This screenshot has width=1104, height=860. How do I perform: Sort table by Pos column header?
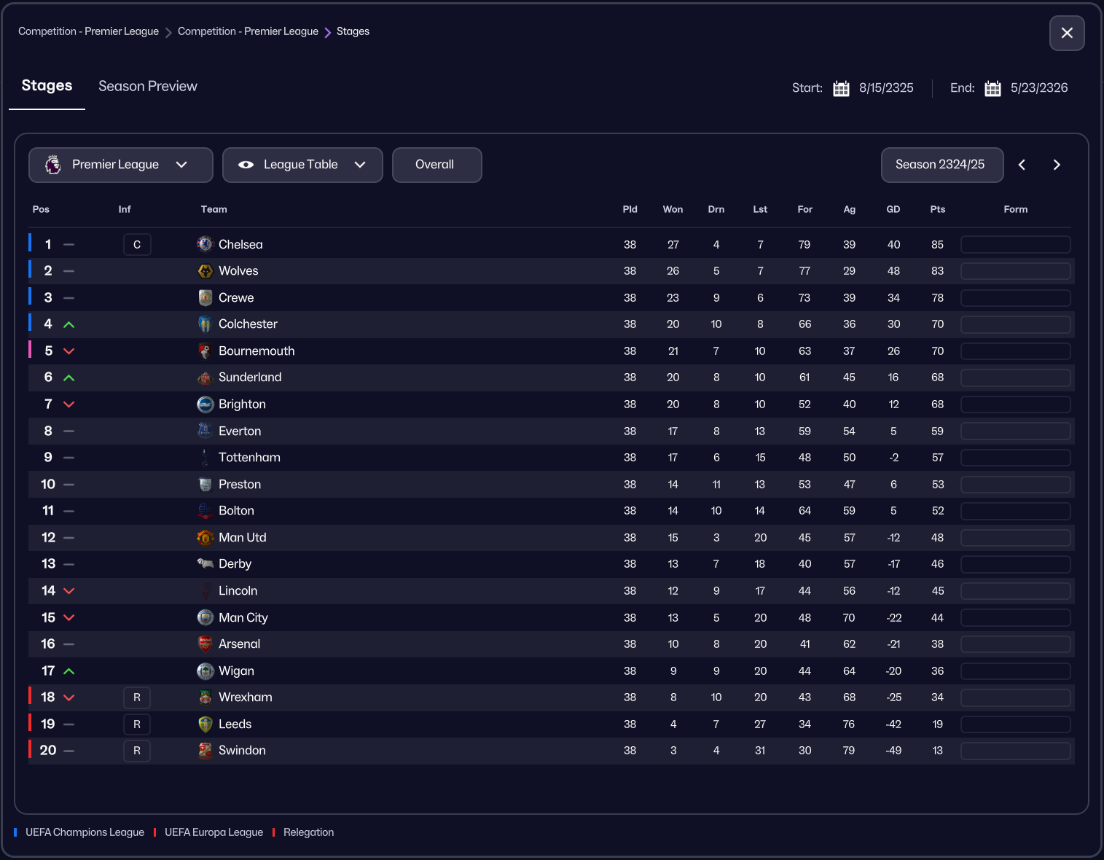[x=41, y=209]
